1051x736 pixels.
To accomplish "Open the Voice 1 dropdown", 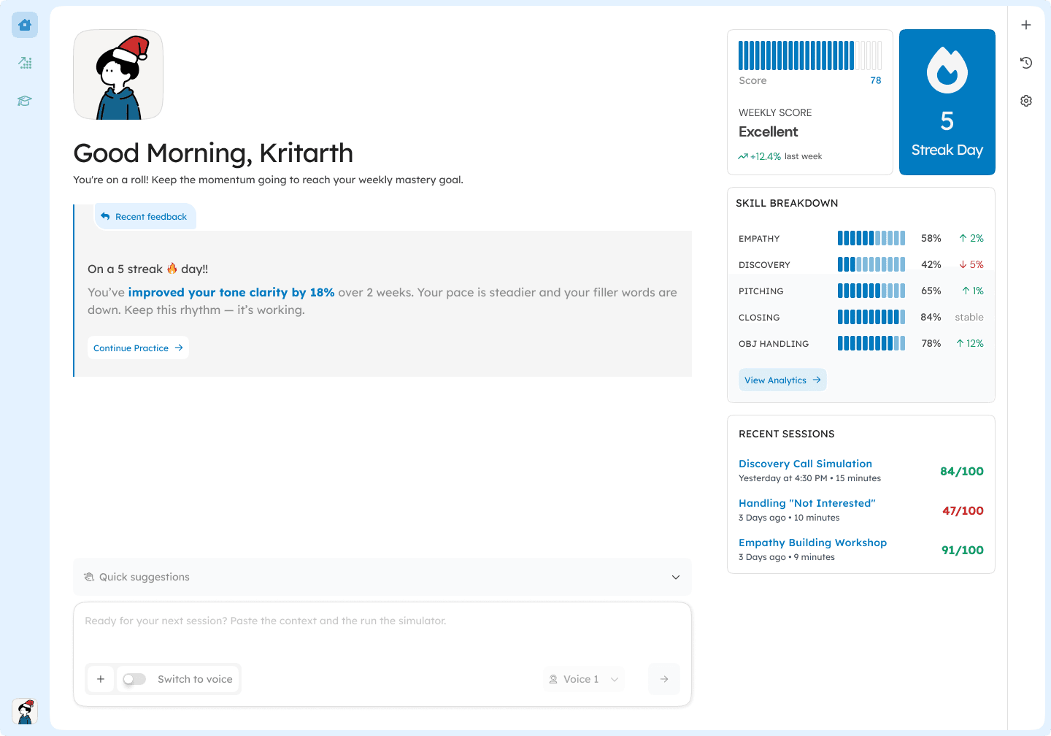I will tap(584, 679).
